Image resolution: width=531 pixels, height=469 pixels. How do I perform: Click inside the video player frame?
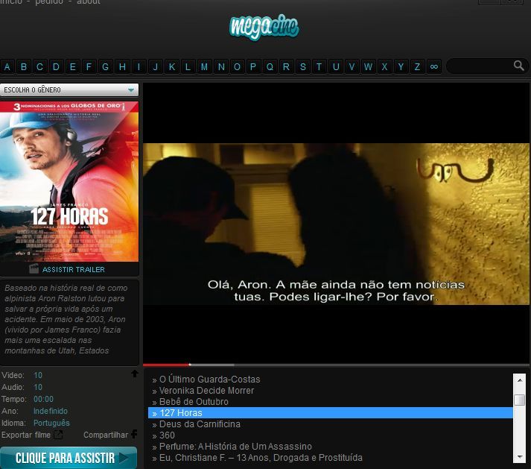tap(336, 223)
